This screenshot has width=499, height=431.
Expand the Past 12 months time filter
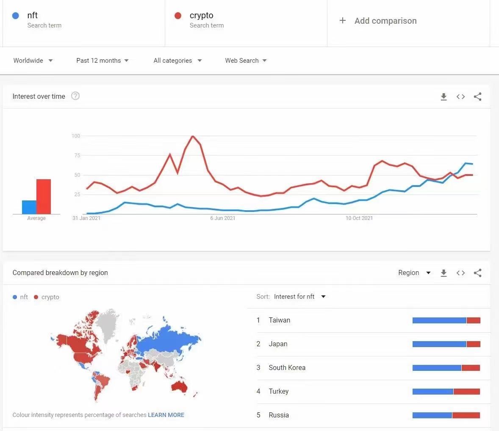coord(102,61)
